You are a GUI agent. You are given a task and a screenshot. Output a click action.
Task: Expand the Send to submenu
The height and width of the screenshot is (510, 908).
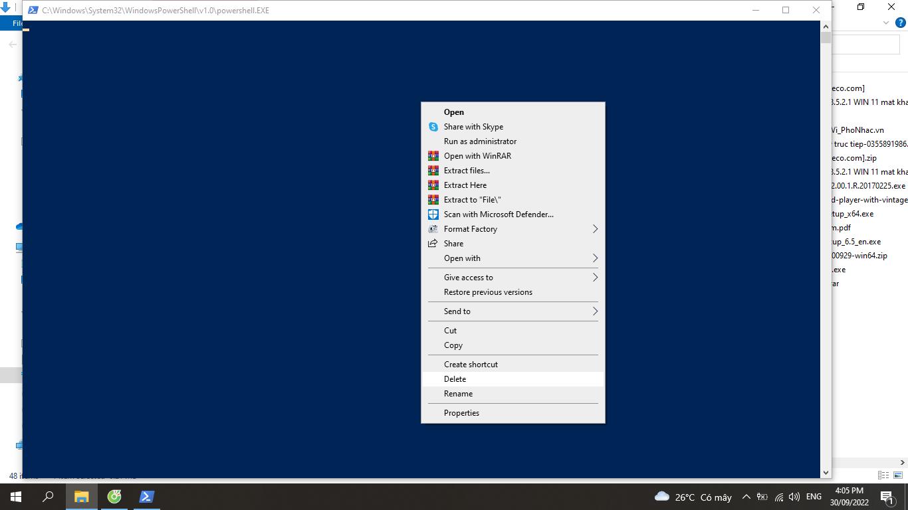(x=595, y=311)
